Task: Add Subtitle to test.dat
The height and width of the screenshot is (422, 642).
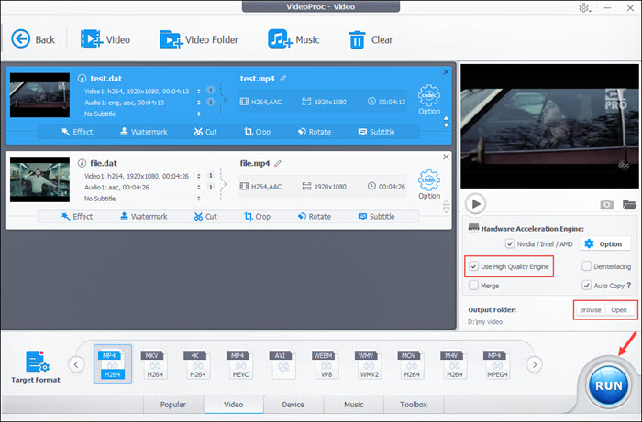Action: click(x=376, y=132)
